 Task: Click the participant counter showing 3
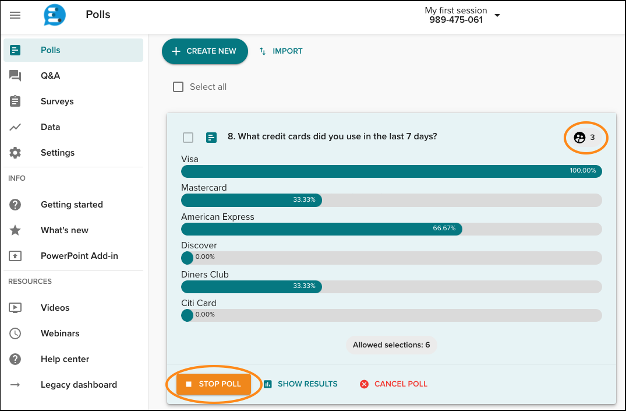pos(585,138)
